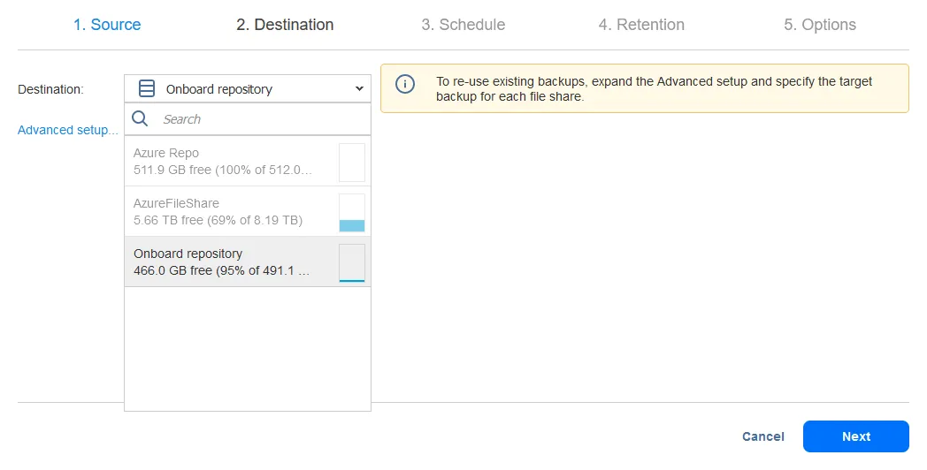Jump to the 3. Schedule step

(x=463, y=25)
